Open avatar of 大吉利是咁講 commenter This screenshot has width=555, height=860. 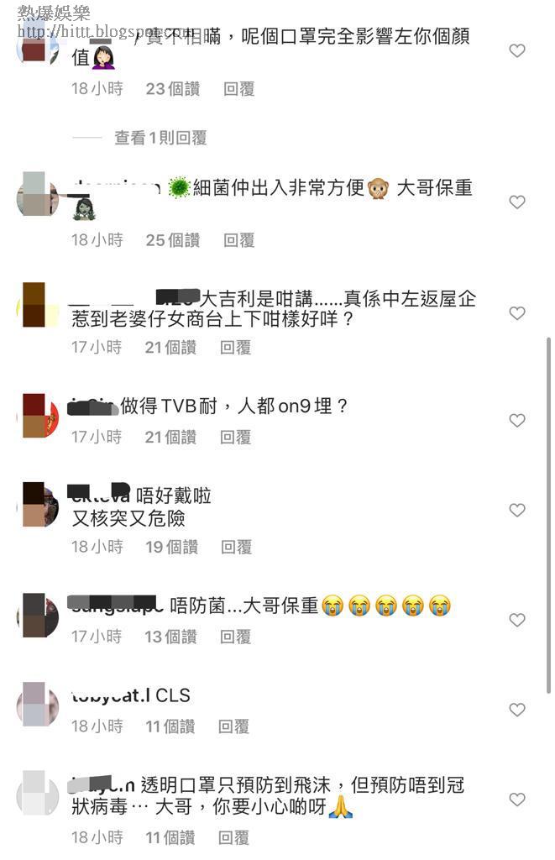[x=37, y=305]
